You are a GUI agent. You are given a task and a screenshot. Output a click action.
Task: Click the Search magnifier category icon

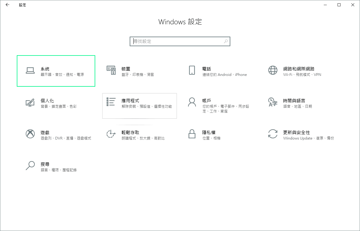click(30, 166)
